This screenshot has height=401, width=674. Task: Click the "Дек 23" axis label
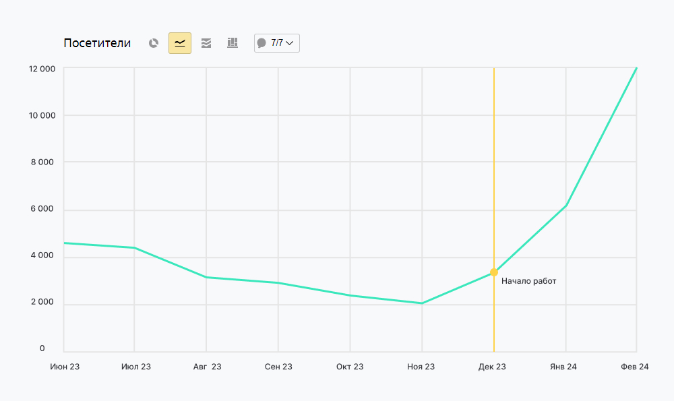click(492, 367)
